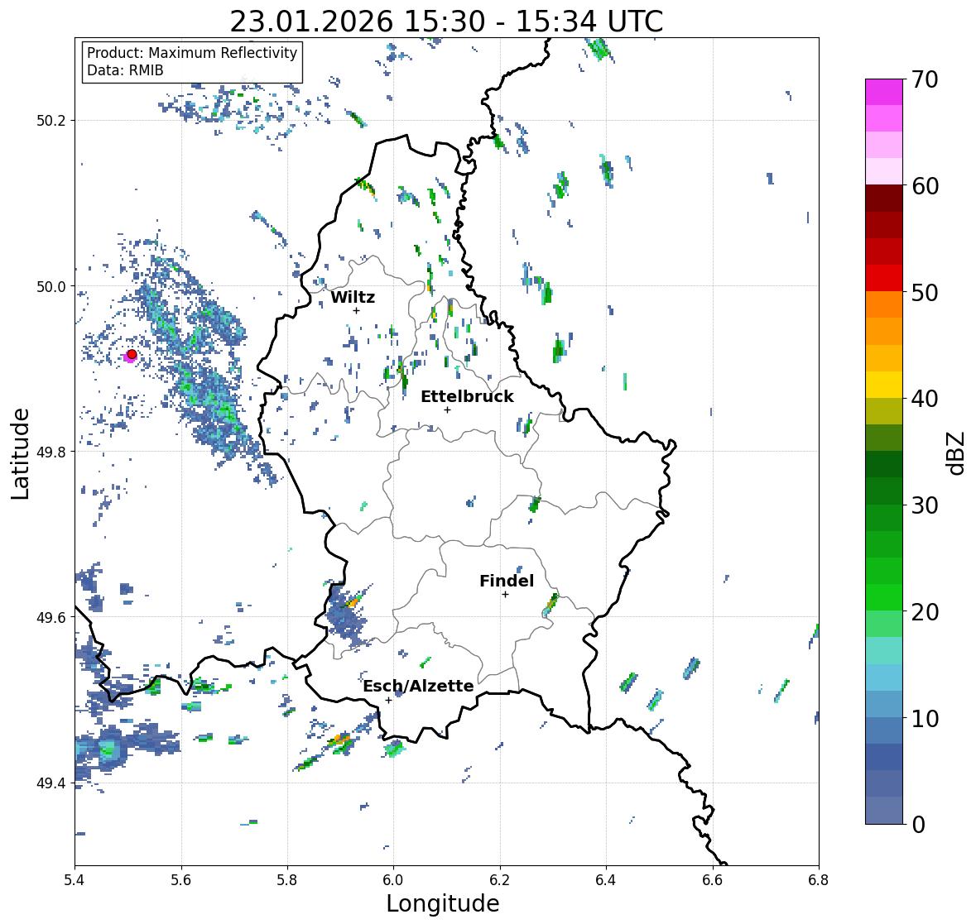Click the longitude tick label 6.2
The width and height of the screenshot is (976, 924).
[x=500, y=880]
